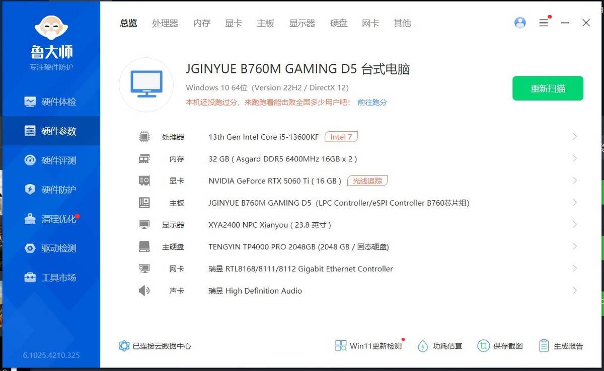Click the Win11更新检测 icon
This screenshot has width=604, height=371.
pos(341,346)
